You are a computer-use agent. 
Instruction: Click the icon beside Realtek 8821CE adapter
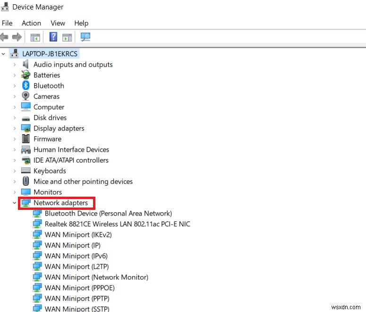37,224
